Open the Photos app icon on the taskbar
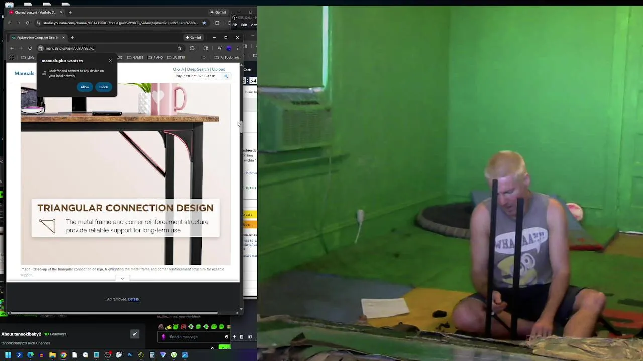Screen dimensions: 643x361 tap(185, 355)
